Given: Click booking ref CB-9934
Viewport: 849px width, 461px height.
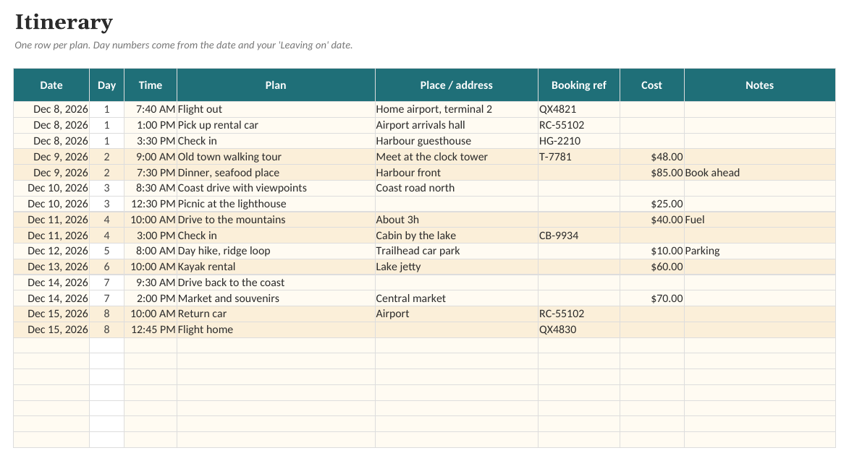Looking at the screenshot, I should pos(579,236).
